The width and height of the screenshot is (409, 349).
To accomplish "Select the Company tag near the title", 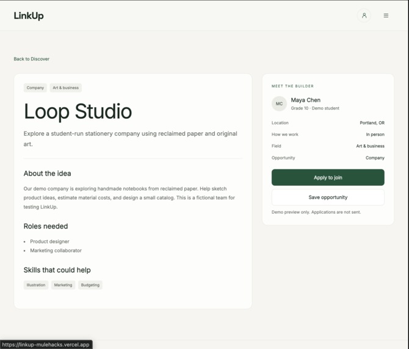I will coord(35,88).
